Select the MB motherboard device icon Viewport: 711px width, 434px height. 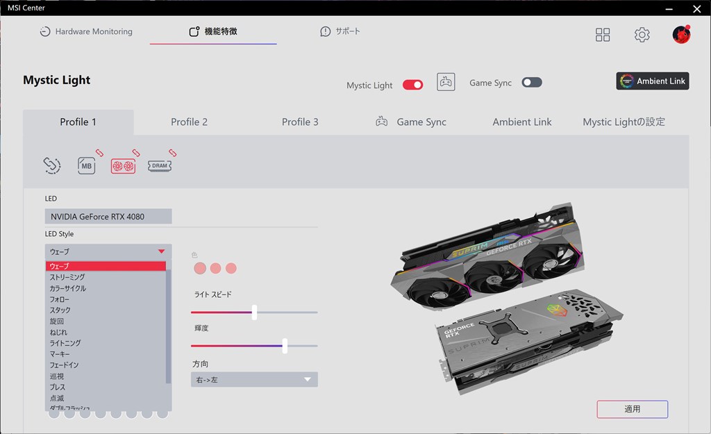tap(87, 165)
